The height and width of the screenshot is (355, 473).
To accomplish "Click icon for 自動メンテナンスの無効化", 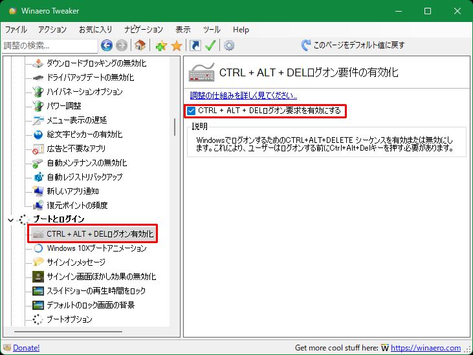I will 38,163.
